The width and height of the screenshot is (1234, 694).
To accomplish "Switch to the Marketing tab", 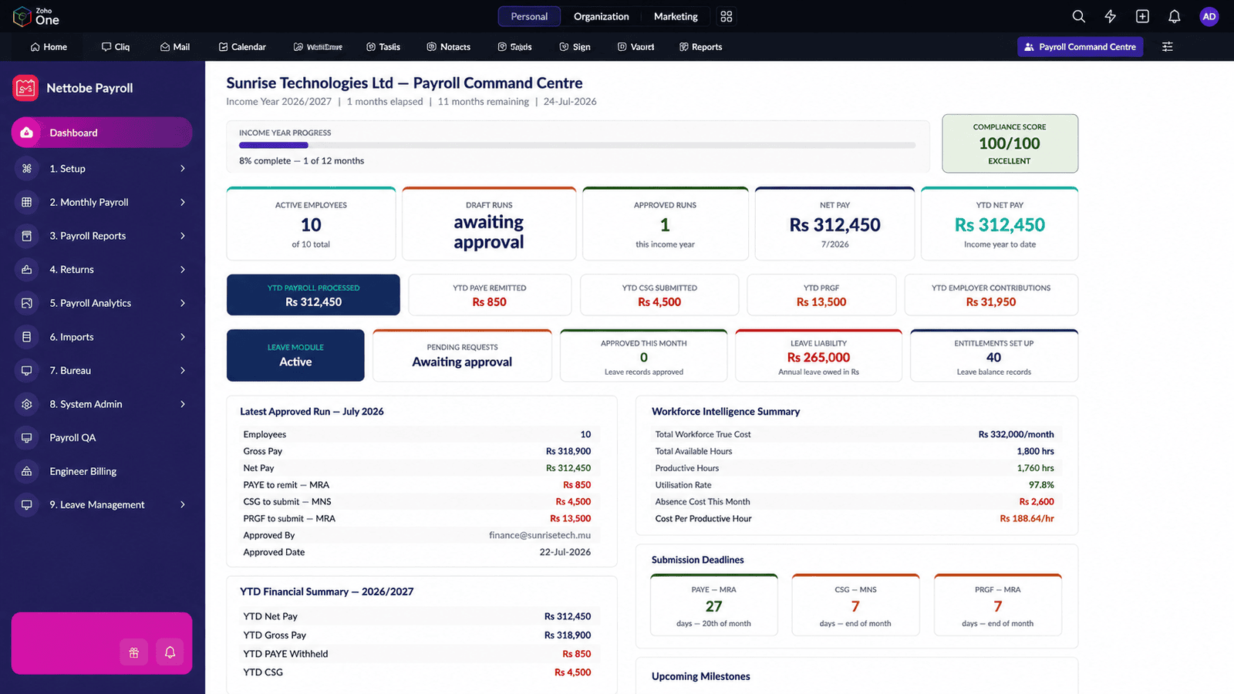I will (x=676, y=16).
